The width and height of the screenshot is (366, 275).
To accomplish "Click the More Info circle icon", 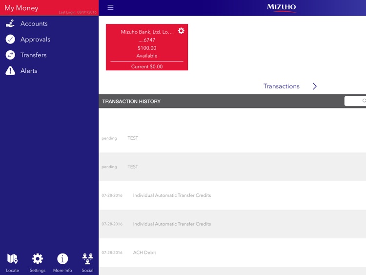I will point(62,259).
